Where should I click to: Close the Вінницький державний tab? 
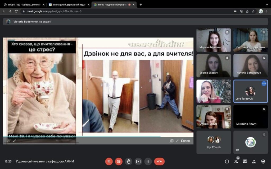pyautogui.click(x=88, y=5)
